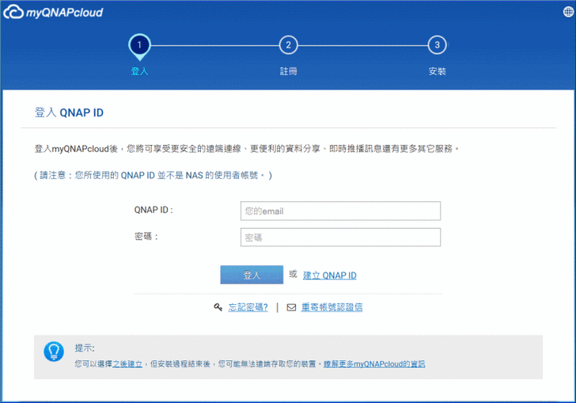Focus the QNAP ID email field
The image size is (576, 403).
[340, 211]
